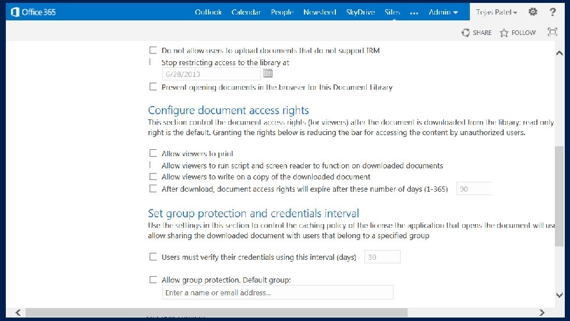Open the calendar date picker icon
This screenshot has height=321, width=570.
click(268, 73)
